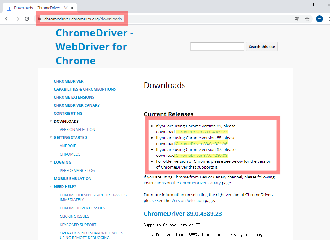
Task: Open VERSION SELECTION sidebar item
Action: click(x=77, y=129)
